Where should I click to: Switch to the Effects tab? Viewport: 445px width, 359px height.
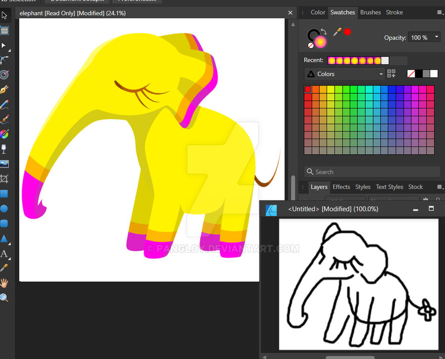(x=341, y=187)
